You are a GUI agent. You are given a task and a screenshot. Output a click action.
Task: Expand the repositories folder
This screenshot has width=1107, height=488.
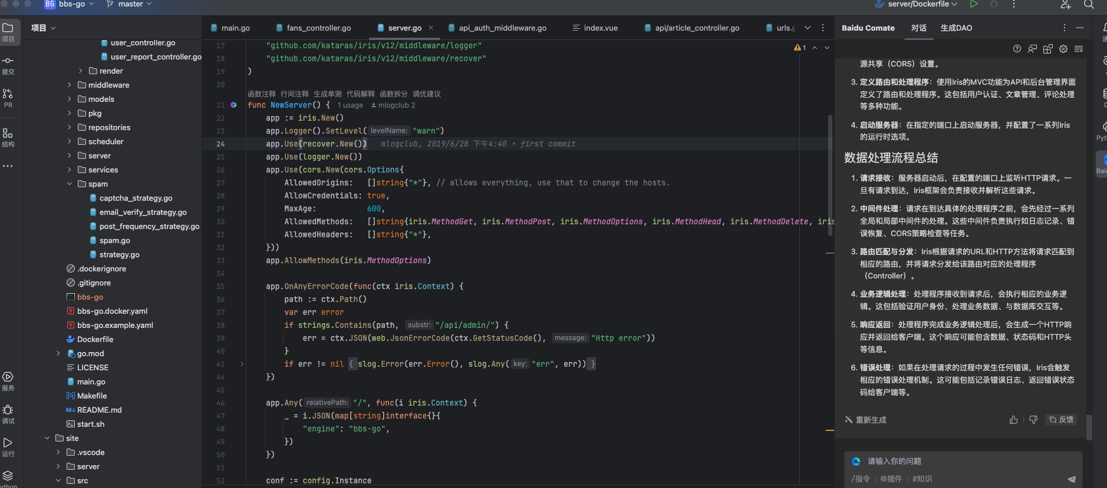[70, 127]
